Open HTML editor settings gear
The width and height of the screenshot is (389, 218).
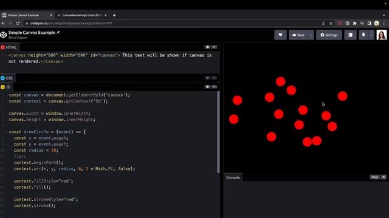[x=207, y=47]
